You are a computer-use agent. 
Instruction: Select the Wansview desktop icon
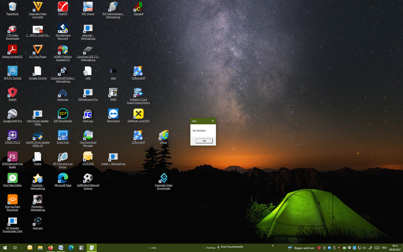coord(63,95)
